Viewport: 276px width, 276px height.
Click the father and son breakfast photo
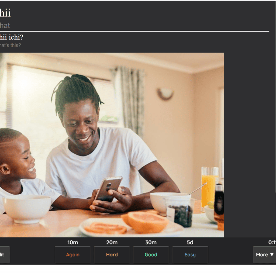coord(112,145)
